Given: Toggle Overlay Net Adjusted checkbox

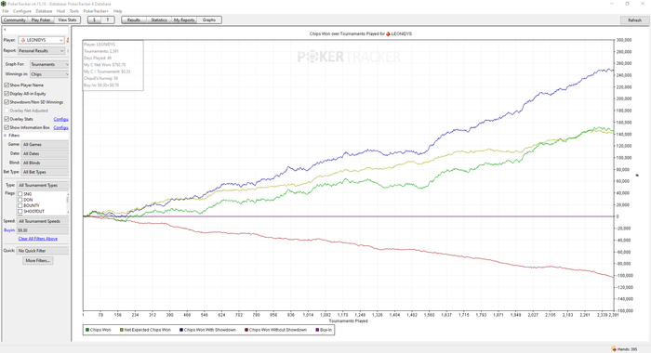Looking at the screenshot, I should (7, 111).
